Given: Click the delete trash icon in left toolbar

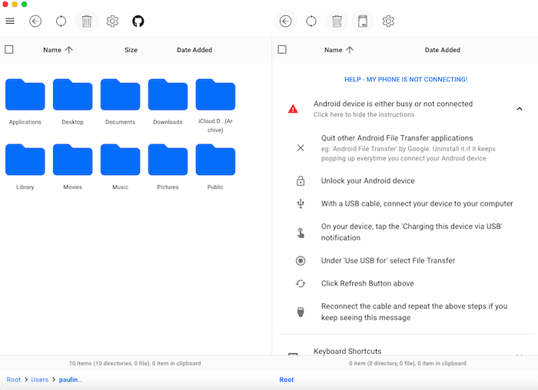Looking at the screenshot, I should tap(87, 21).
